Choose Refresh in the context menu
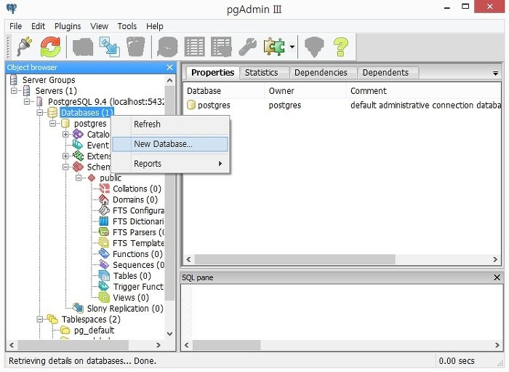 [170, 124]
